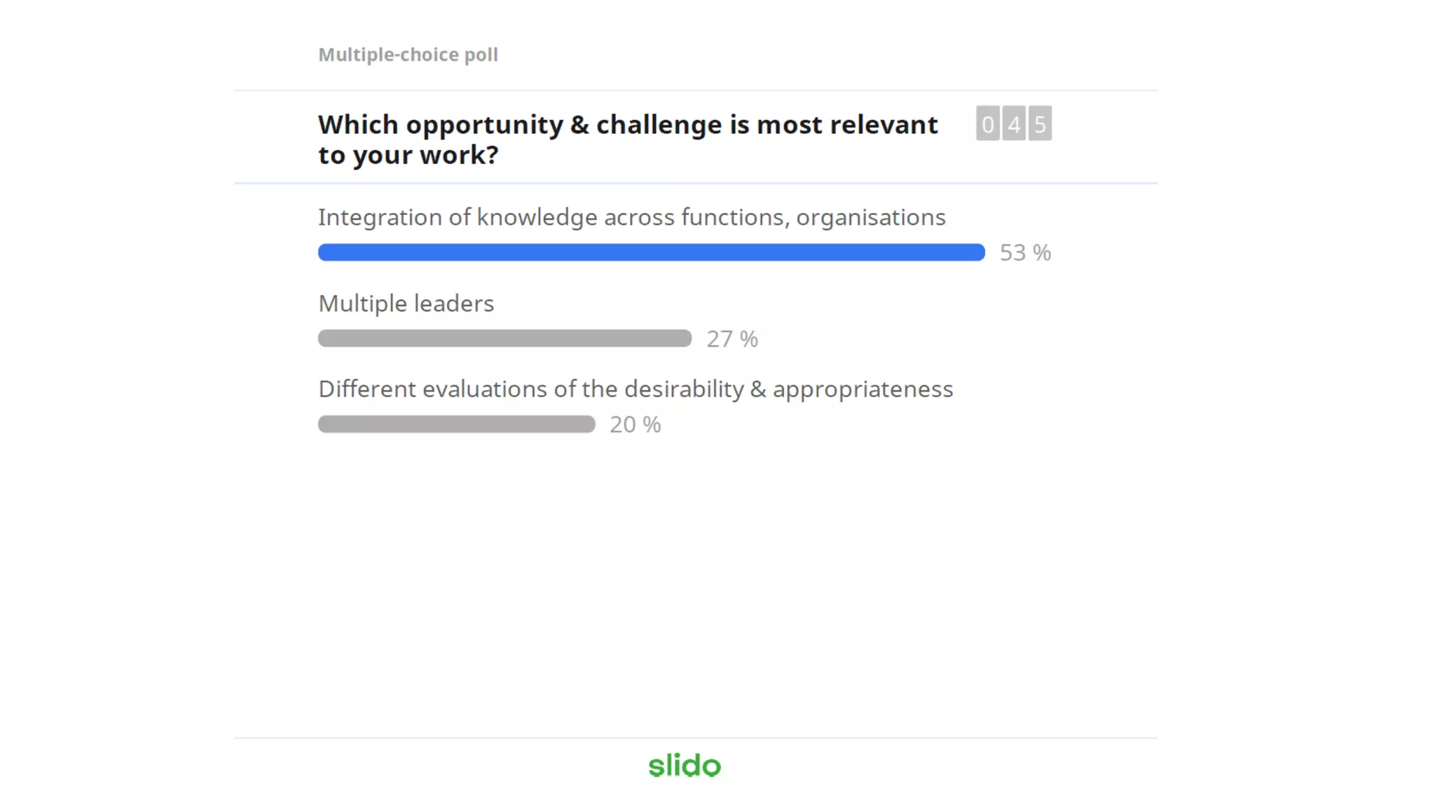
Task: Click the poll question heading text
Action: tap(628, 139)
